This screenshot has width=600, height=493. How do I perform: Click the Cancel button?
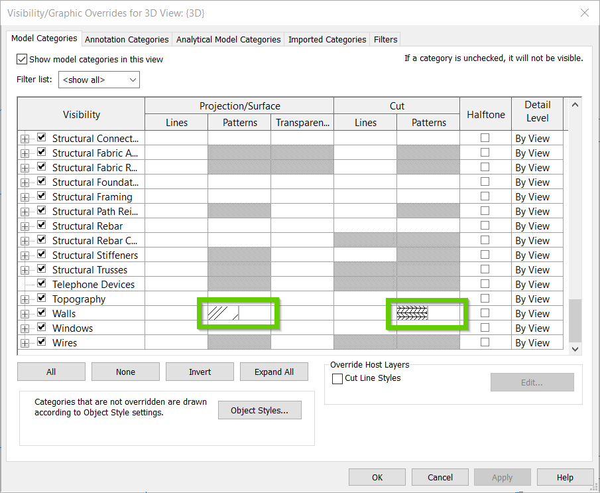click(440, 477)
